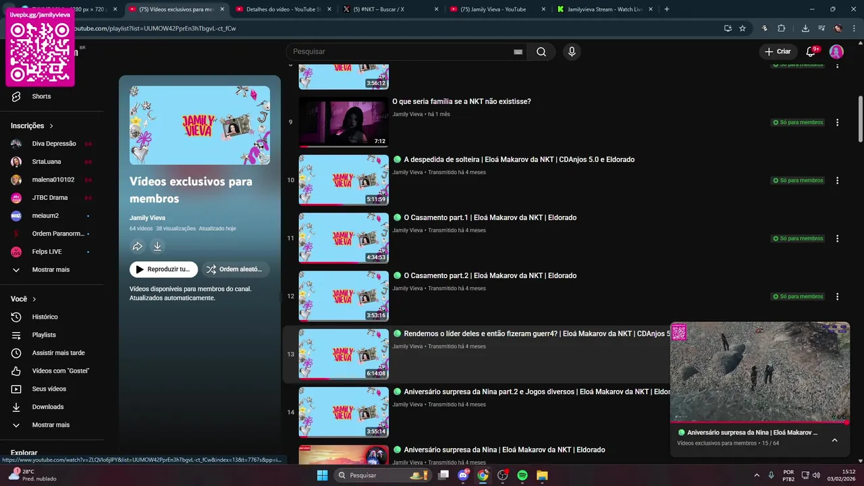Image resolution: width=864 pixels, height=486 pixels.
Task: Click the miniplayer video preview
Action: point(759,372)
